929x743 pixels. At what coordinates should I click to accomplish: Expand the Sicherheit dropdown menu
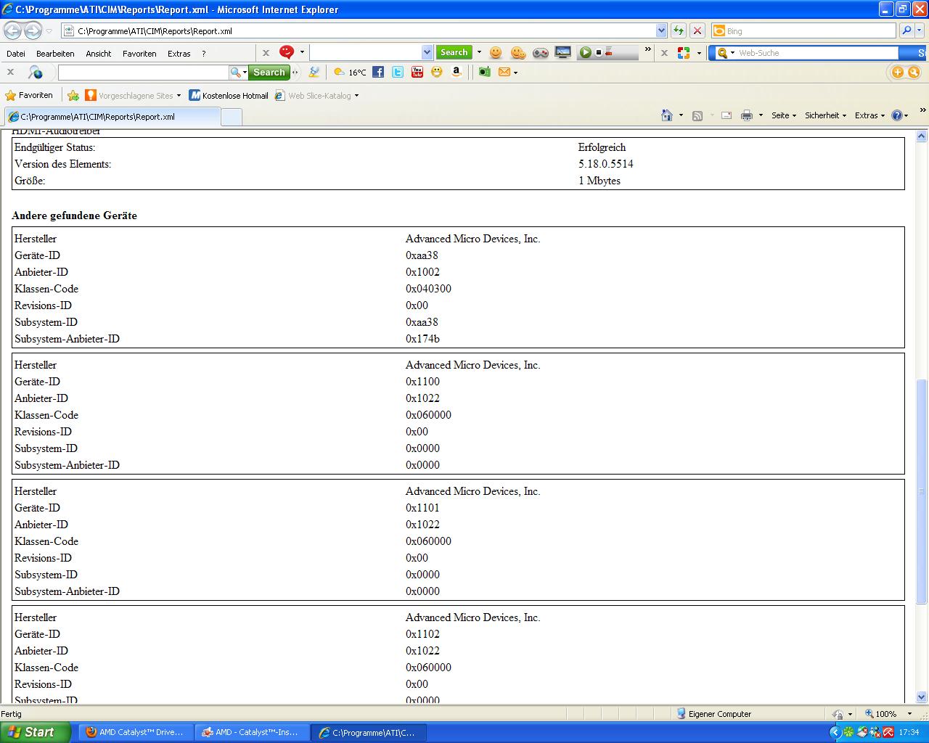[x=825, y=115]
